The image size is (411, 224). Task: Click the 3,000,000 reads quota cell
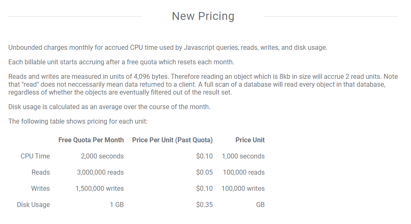click(x=100, y=173)
